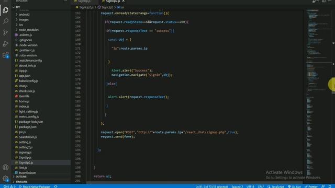Expand the OUTLINE section
The image size is (335, 188).
(21, 177)
